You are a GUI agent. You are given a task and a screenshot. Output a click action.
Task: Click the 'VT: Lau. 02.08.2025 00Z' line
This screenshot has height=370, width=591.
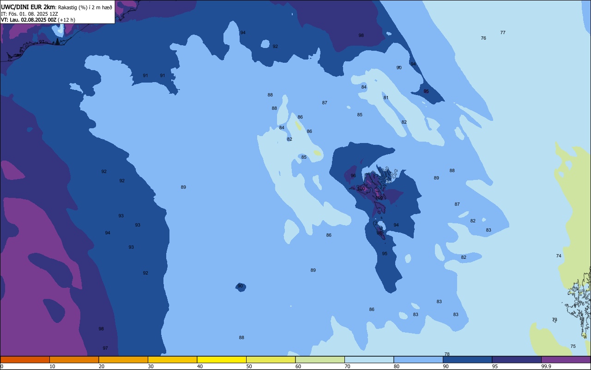(29, 20)
